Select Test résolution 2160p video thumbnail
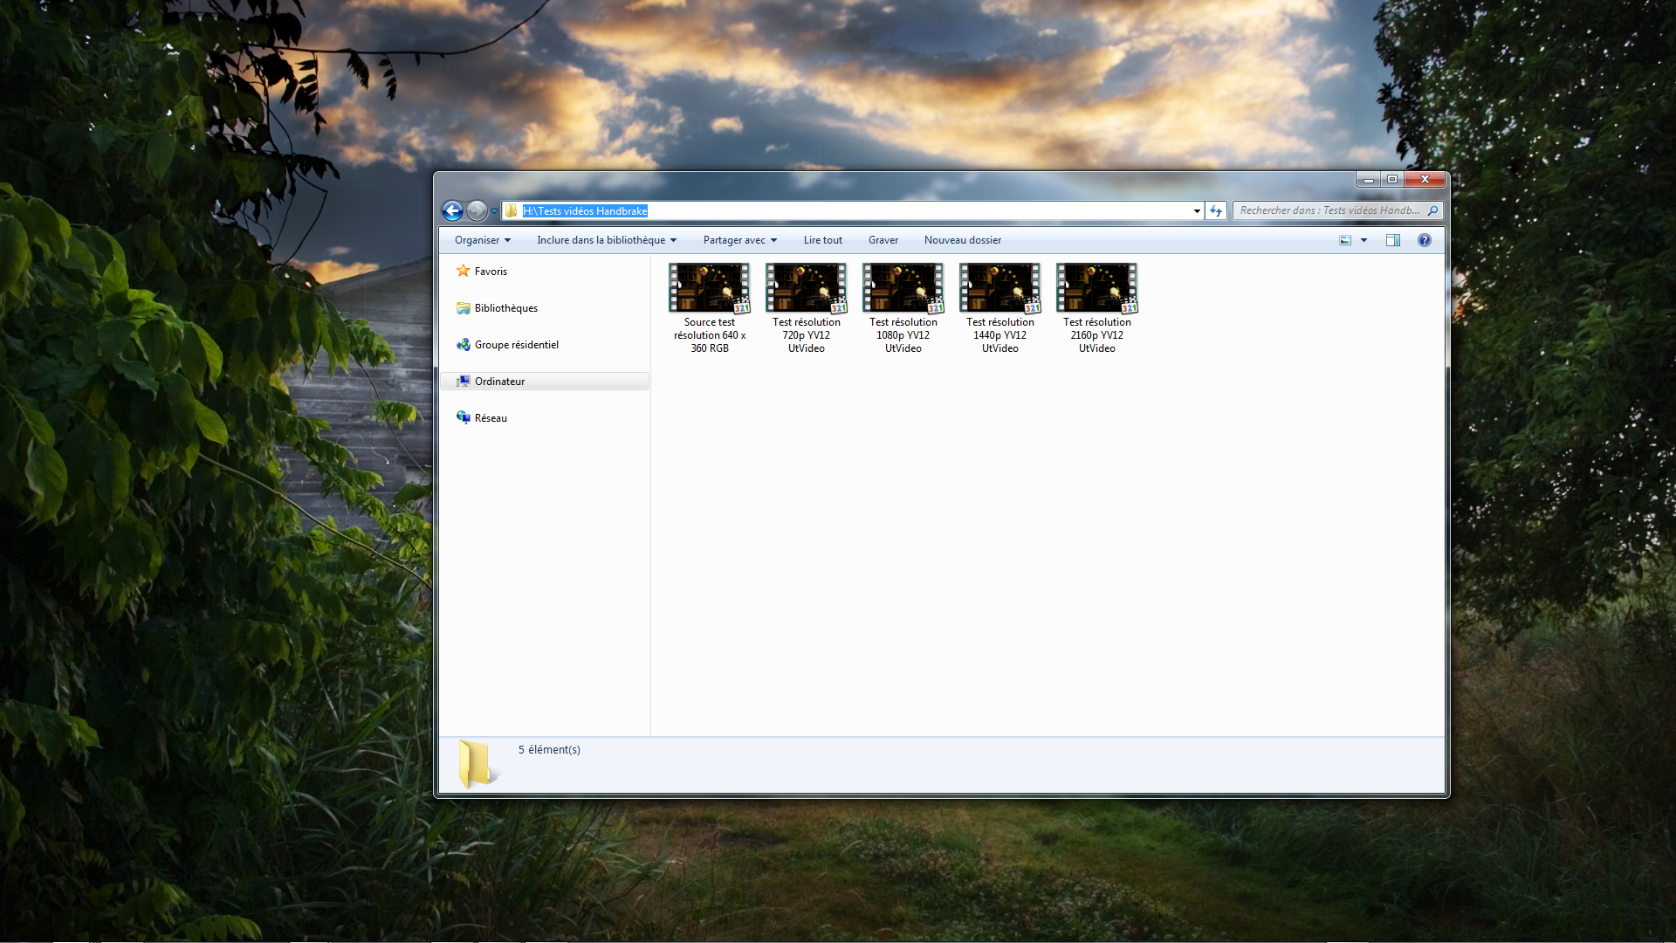Screen dimensions: 1676x943 (x=1097, y=288)
